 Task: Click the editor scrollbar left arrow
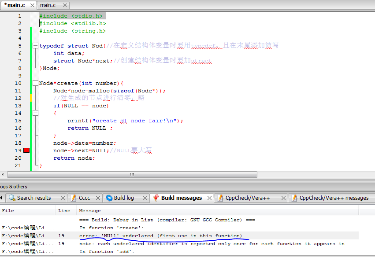(4, 175)
